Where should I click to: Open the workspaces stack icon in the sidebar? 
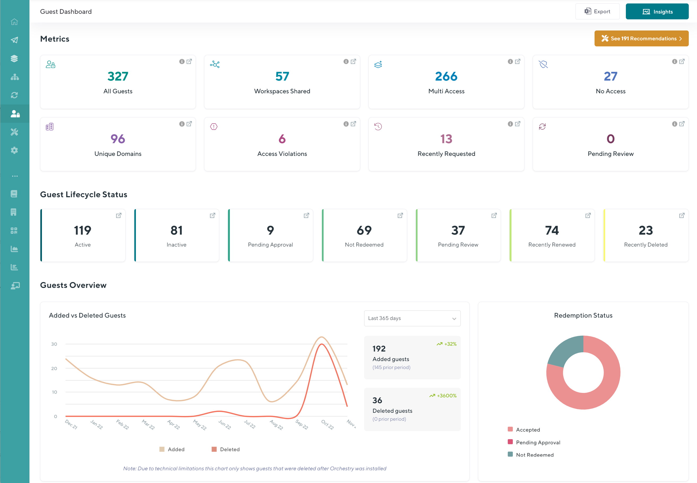click(14, 58)
